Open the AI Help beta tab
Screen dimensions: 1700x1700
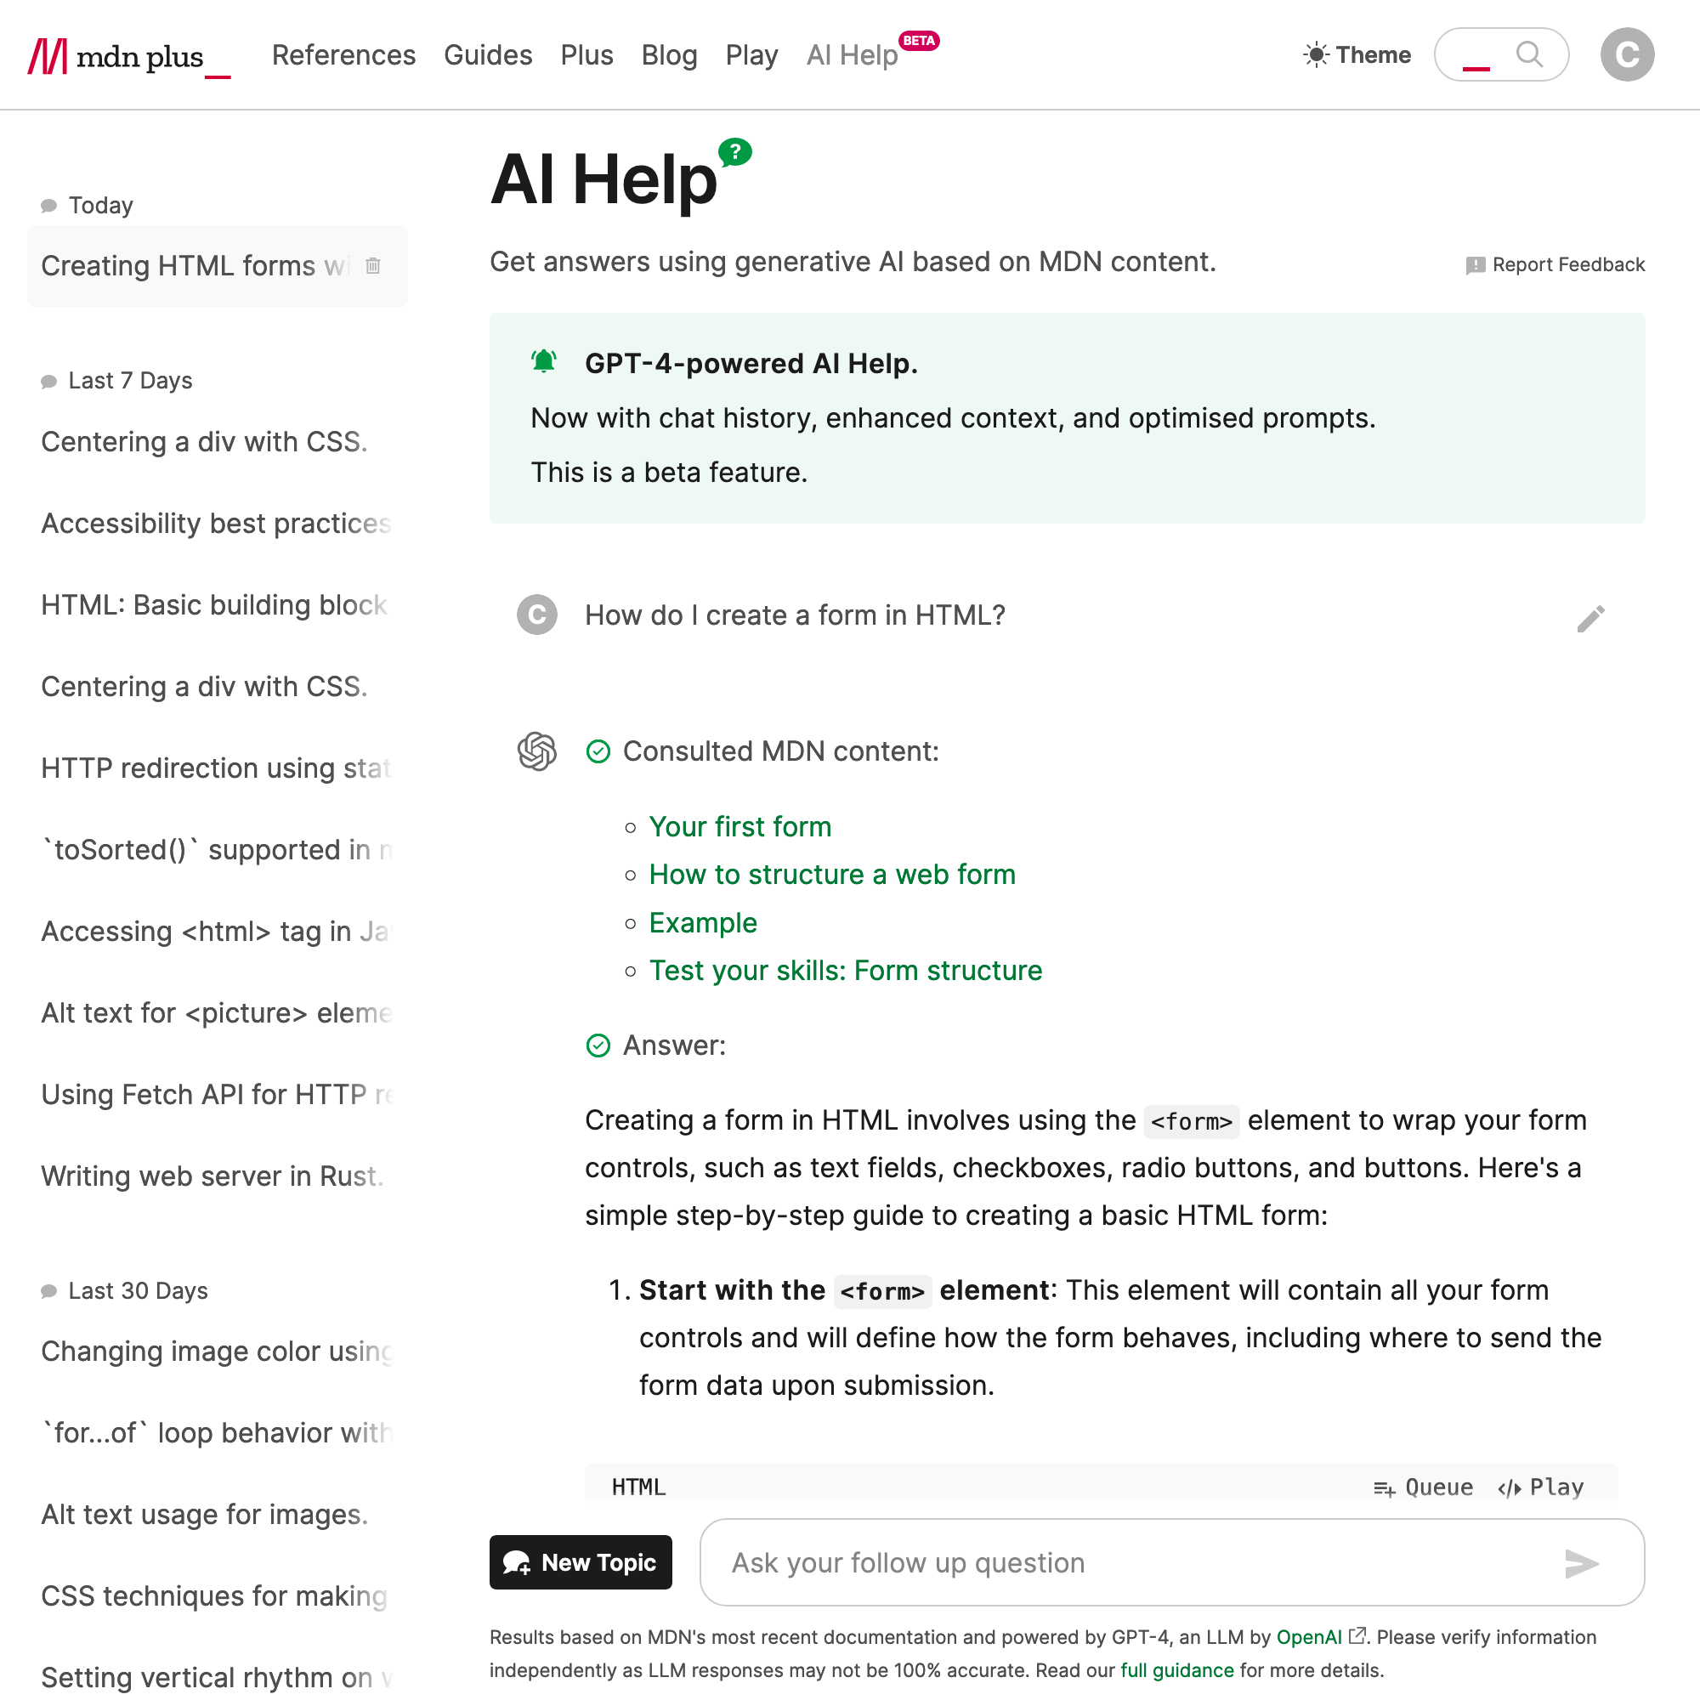[852, 54]
